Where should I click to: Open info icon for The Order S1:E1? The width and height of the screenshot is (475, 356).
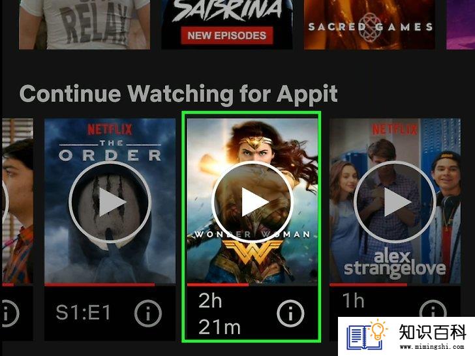point(148,314)
